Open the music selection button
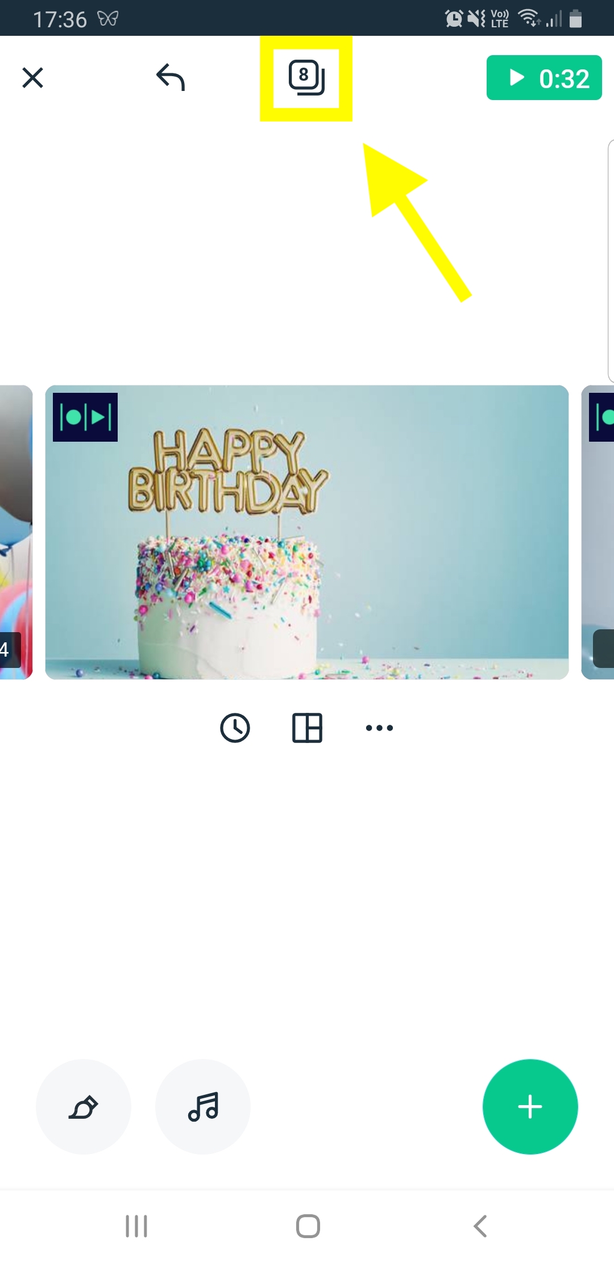The image size is (614, 1262). coord(203,1107)
